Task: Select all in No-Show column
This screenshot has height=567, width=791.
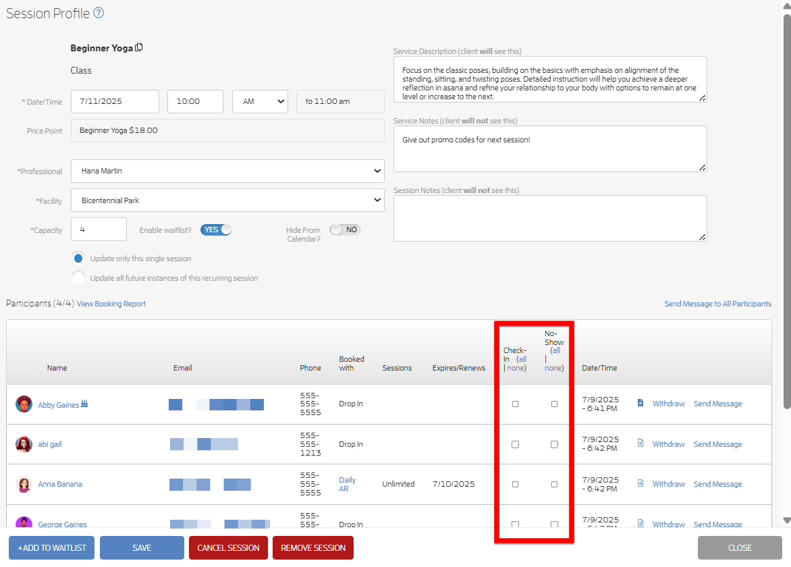Action: click(556, 350)
